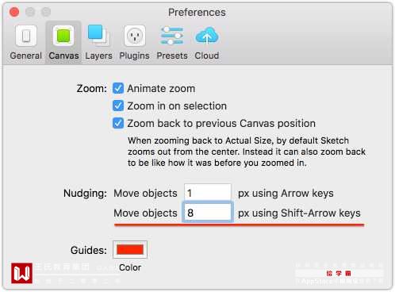The width and height of the screenshot is (395, 292).
Task: Click the 'General' tab text label
Action: click(26, 56)
